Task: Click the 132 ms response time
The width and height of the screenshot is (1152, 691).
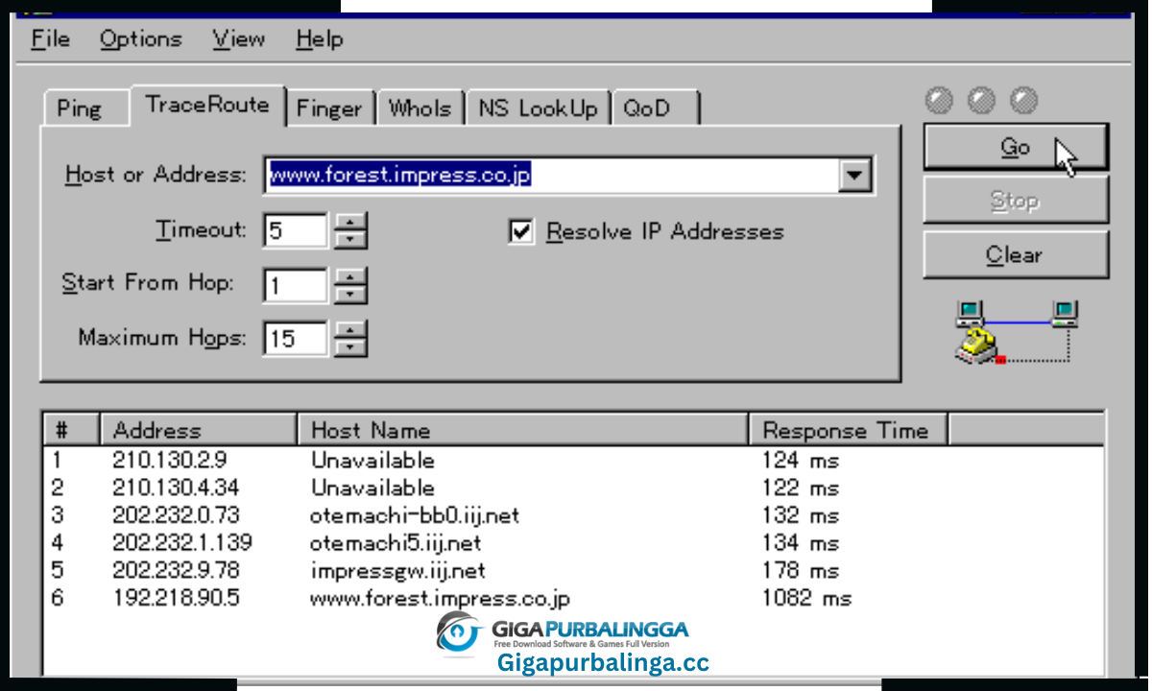Action: coord(801,515)
